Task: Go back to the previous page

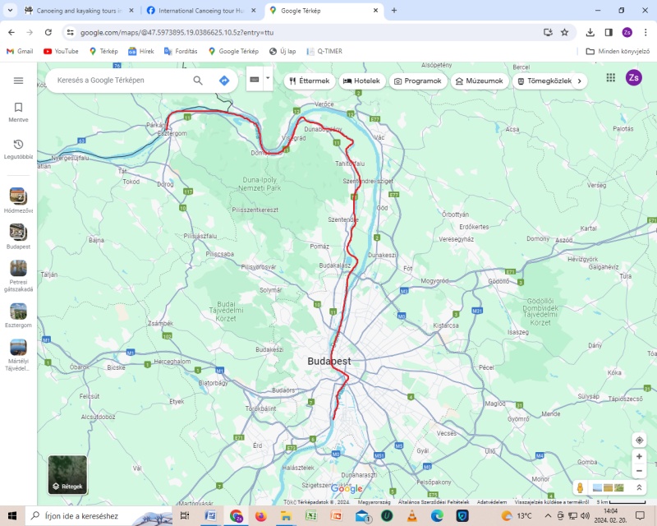Action: click(x=11, y=32)
